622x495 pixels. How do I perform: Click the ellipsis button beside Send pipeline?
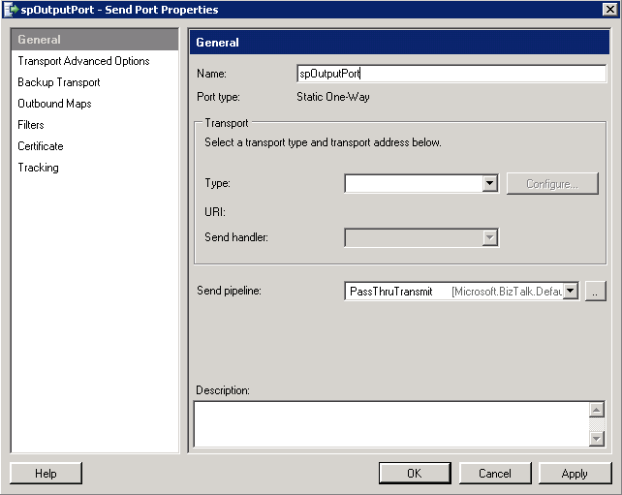tap(596, 292)
